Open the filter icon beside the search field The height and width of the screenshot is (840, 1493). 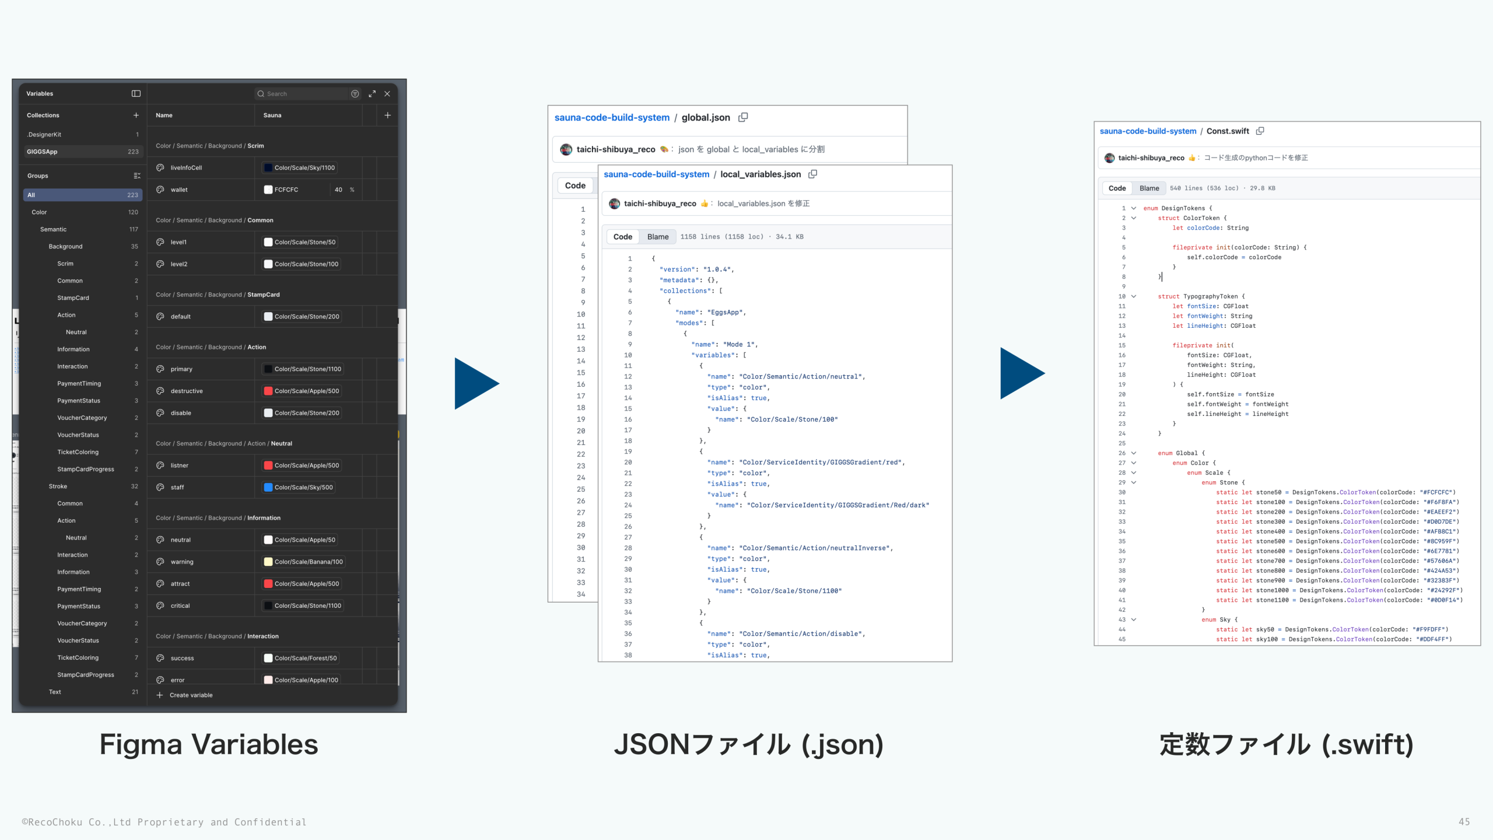(x=355, y=94)
